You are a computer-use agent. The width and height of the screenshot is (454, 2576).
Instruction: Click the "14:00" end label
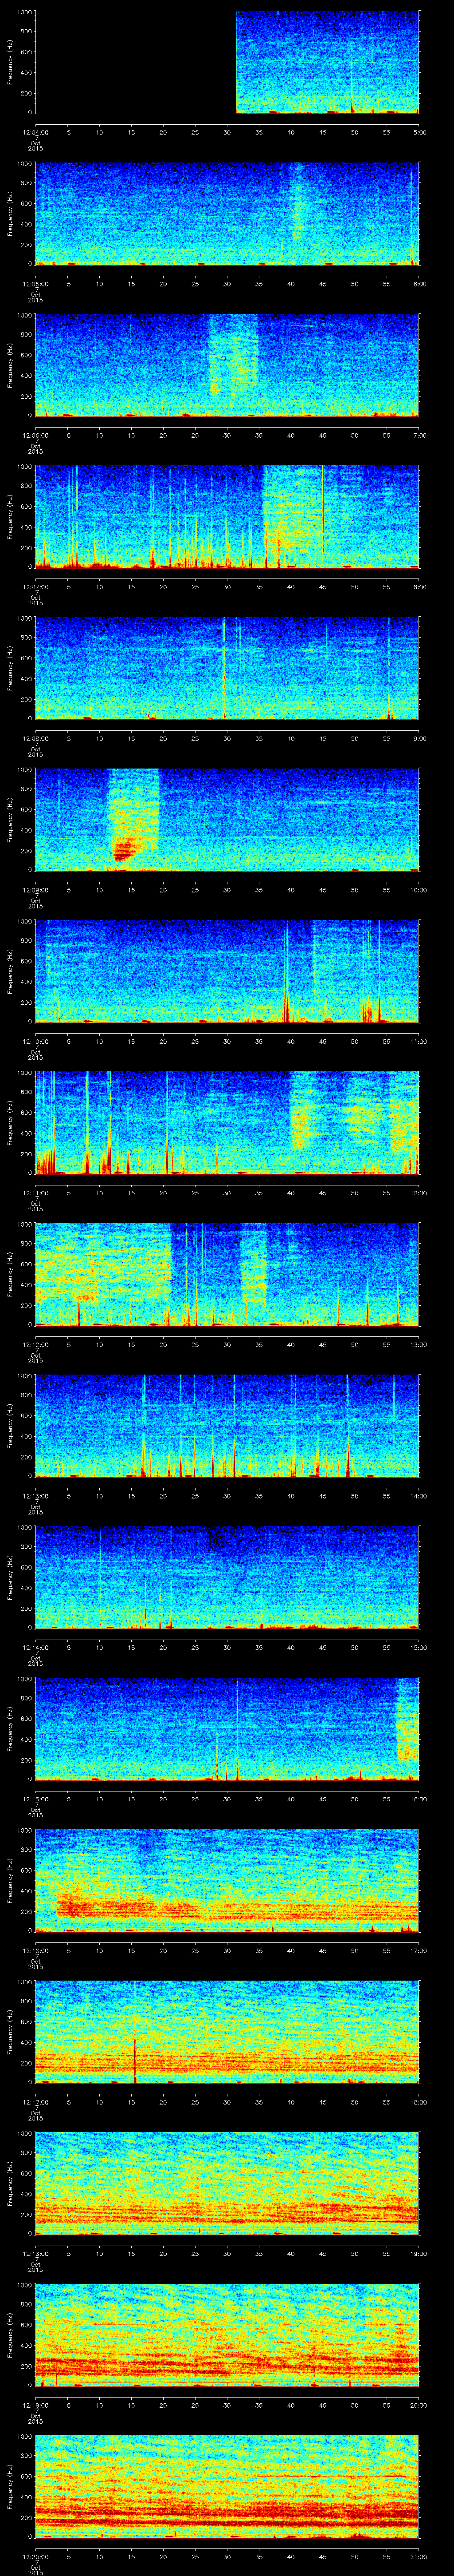pyautogui.click(x=419, y=1495)
